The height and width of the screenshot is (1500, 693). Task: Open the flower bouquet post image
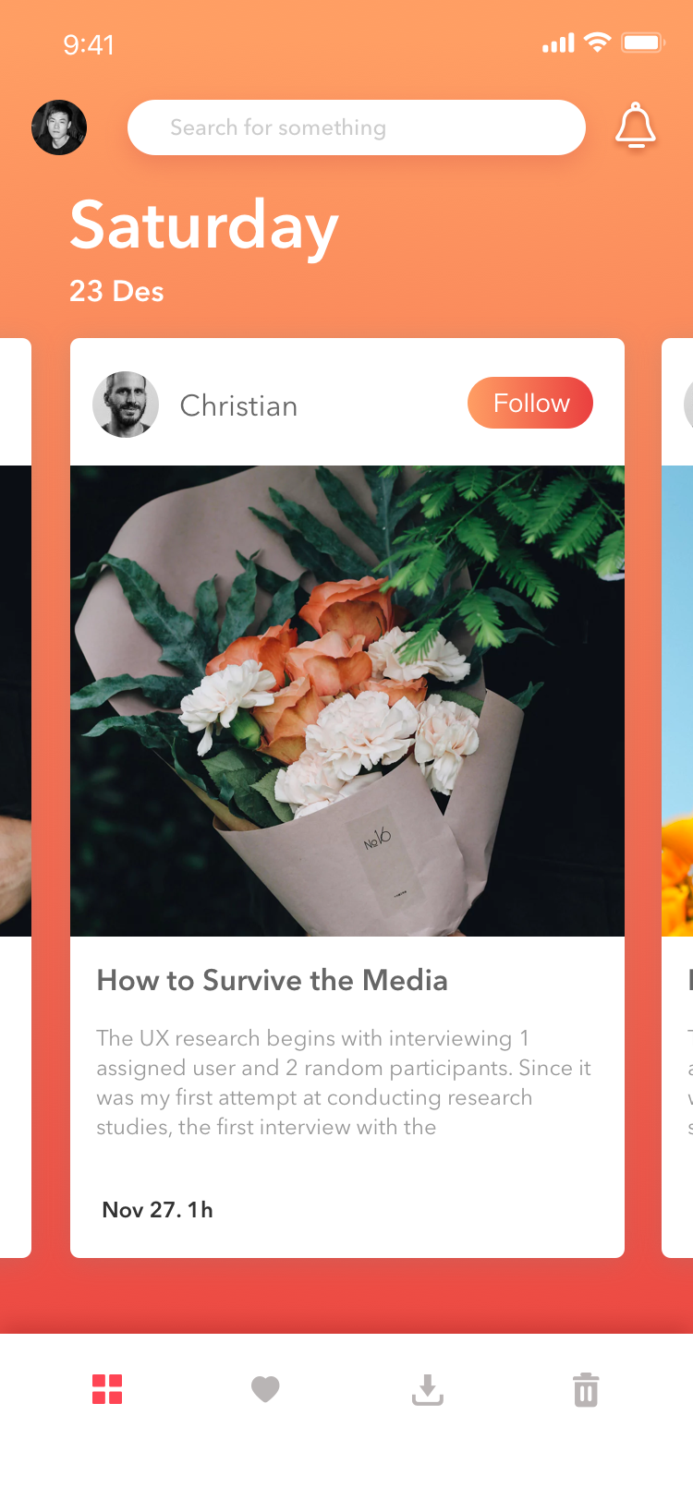[347, 701]
